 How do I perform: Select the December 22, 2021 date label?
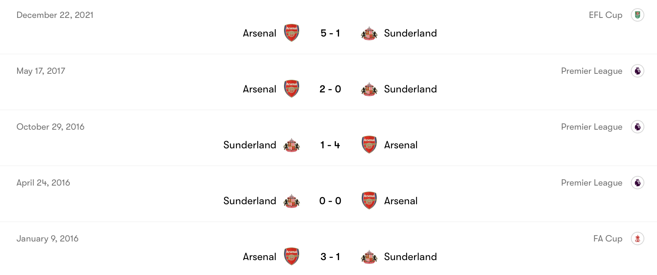55,15
